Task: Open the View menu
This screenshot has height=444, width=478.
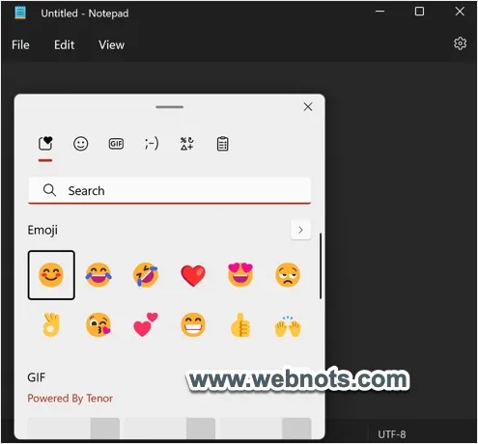Action: (111, 44)
